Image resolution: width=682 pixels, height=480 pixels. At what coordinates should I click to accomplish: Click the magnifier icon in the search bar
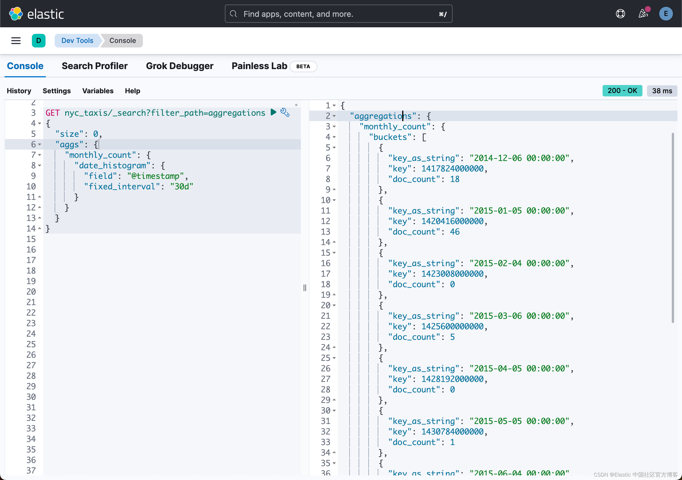tap(233, 14)
